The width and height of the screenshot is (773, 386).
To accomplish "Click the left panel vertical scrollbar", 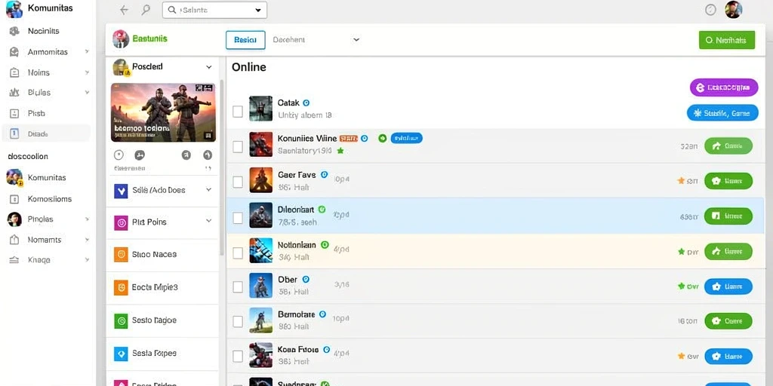I will coord(221,167).
